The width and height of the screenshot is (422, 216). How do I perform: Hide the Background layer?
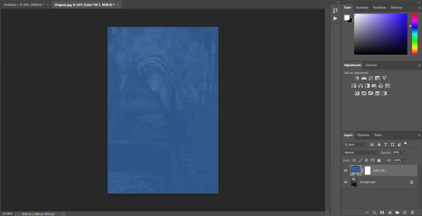346,182
